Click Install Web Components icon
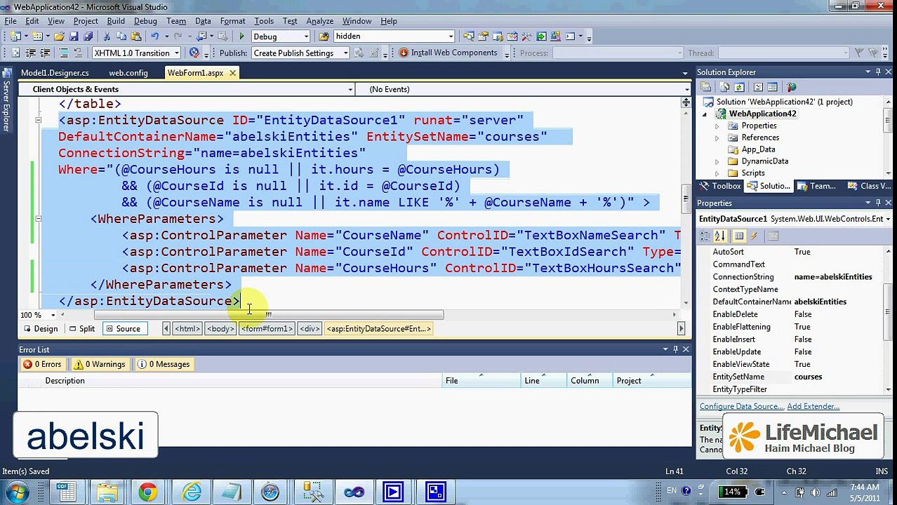This screenshot has height=505, width=897. 404,53
